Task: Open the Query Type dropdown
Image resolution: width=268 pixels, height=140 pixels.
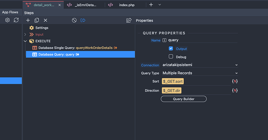Action: click(200, 73)
